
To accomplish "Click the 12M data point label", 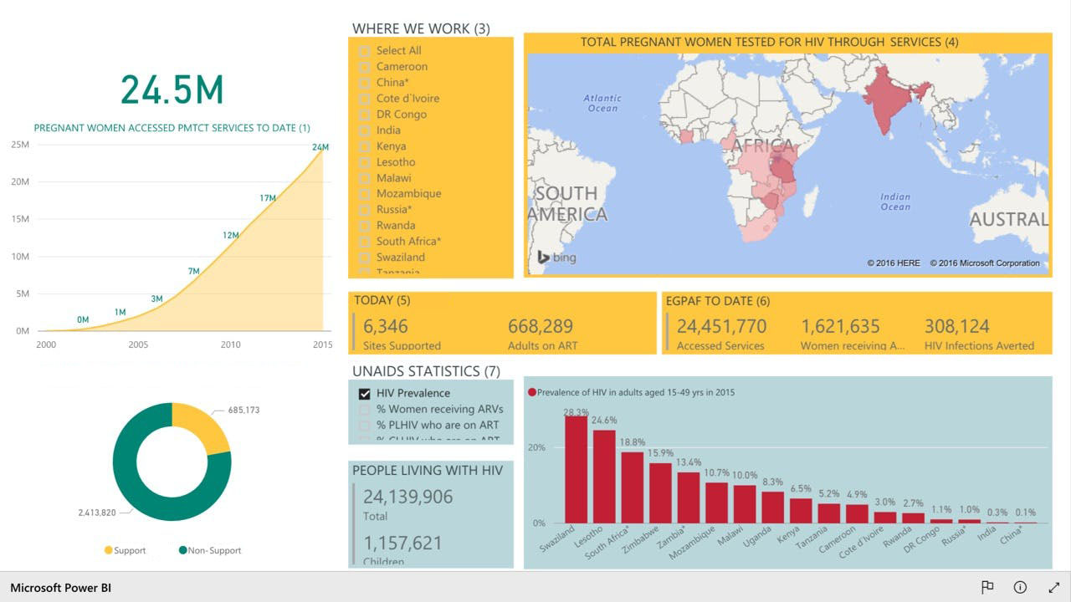I will click(231, 235).
